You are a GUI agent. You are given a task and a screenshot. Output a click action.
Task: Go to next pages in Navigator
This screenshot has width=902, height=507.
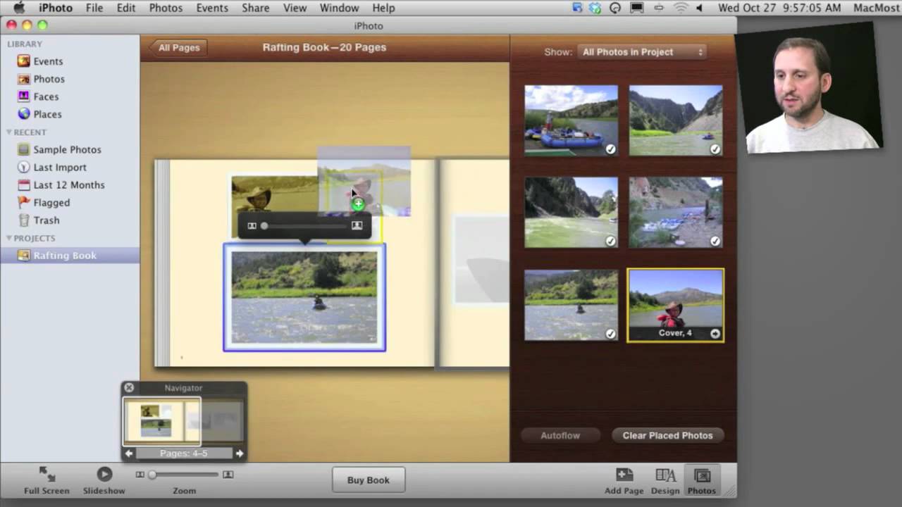pos(240,453)
